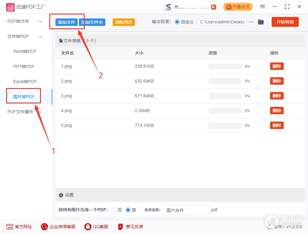308x234 pixels.
Task: Open QQ客服 support icon
Action: coord(88,227)
